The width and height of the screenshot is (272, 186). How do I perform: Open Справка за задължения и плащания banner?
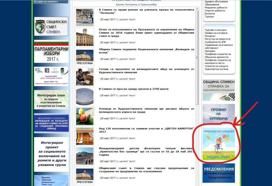point(218,90)
